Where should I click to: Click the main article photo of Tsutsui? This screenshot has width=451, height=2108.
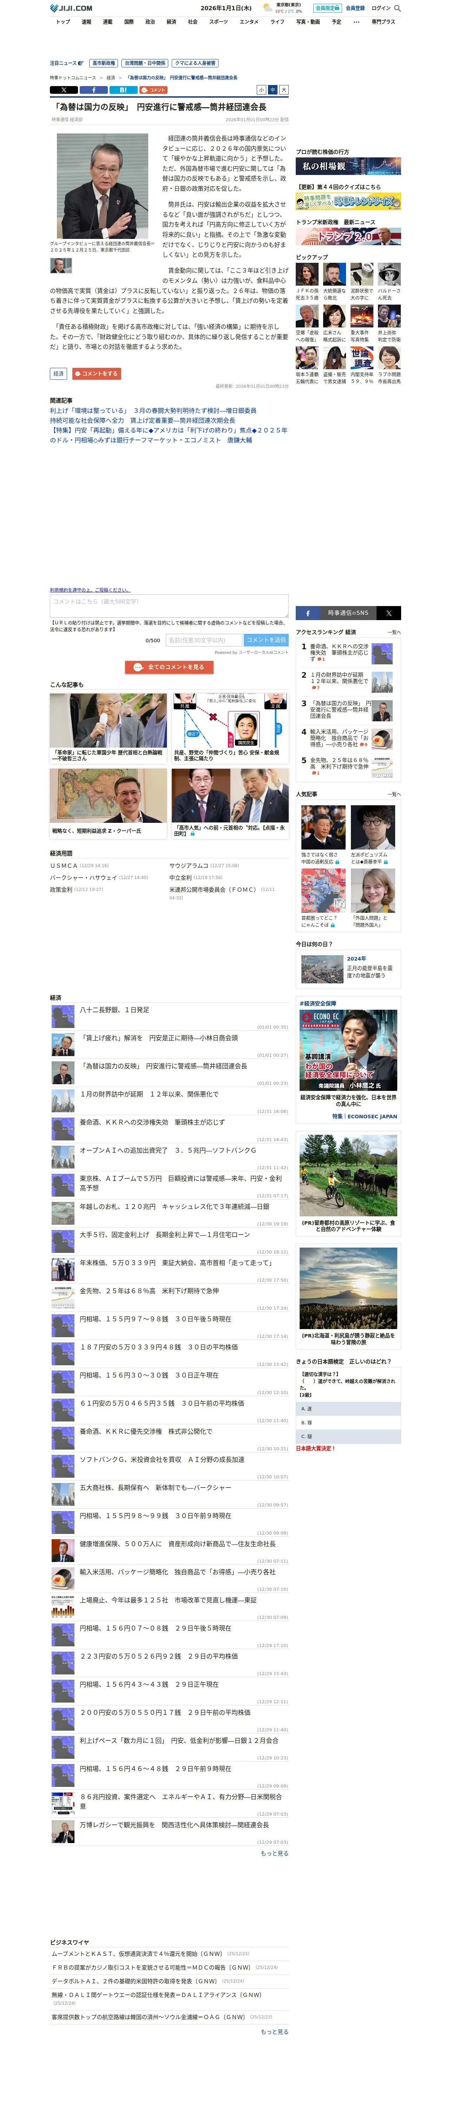tap(102, 186)
